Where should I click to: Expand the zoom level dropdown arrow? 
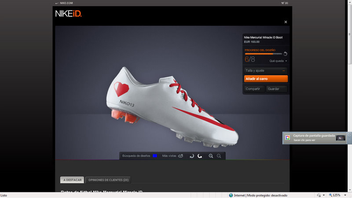coord(345,195)
